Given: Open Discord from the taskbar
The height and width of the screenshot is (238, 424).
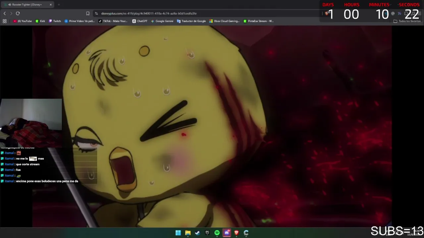Looking at the screenshot, I should point(227,233).
